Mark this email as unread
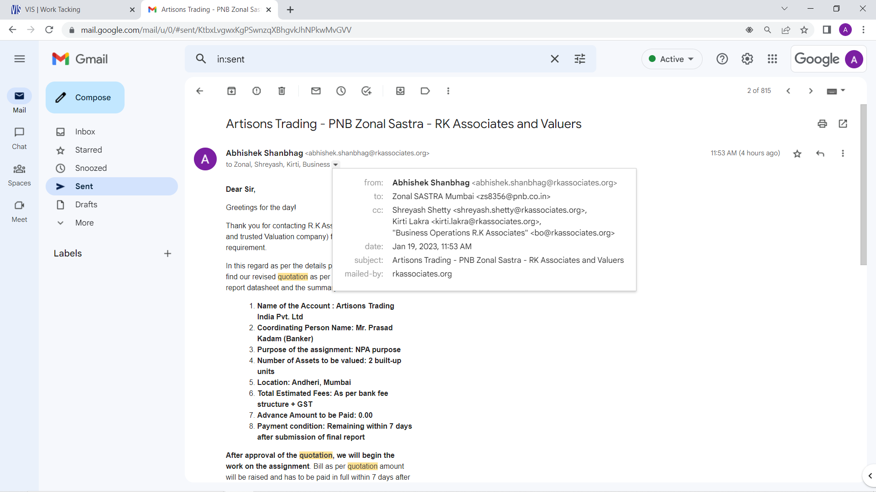 coord(316,91)
